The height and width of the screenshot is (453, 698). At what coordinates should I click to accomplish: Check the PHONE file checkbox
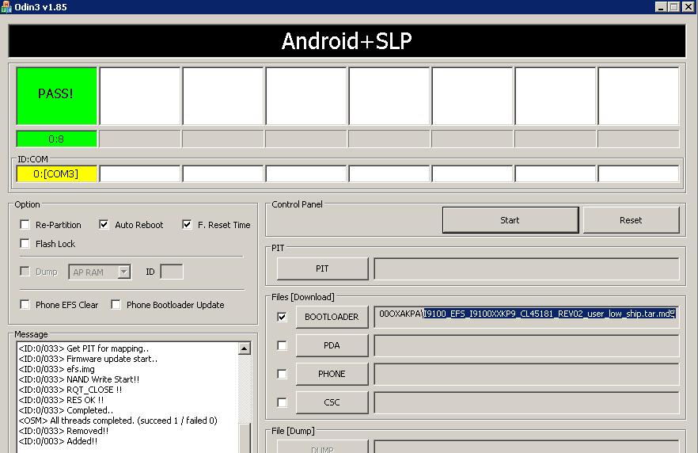(x=282, y=374)
